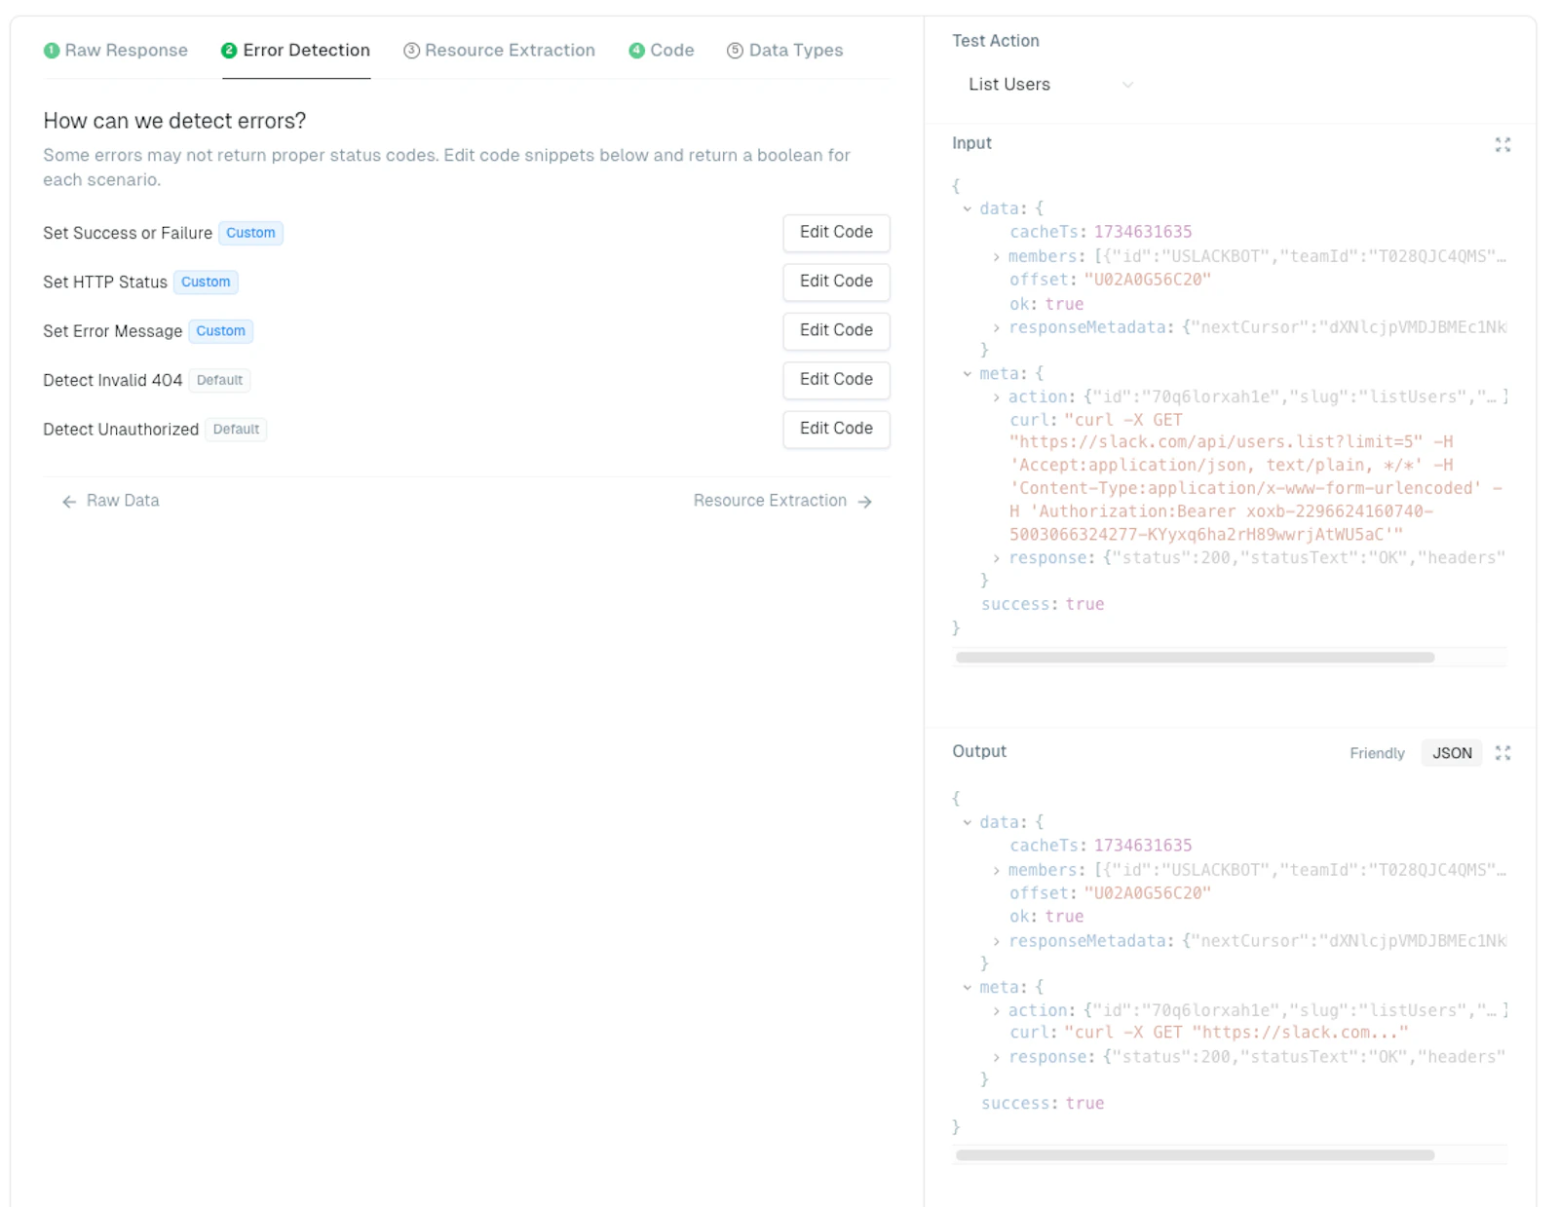
Task: Collapse the data node in Output
Action: tap(967, 822)
